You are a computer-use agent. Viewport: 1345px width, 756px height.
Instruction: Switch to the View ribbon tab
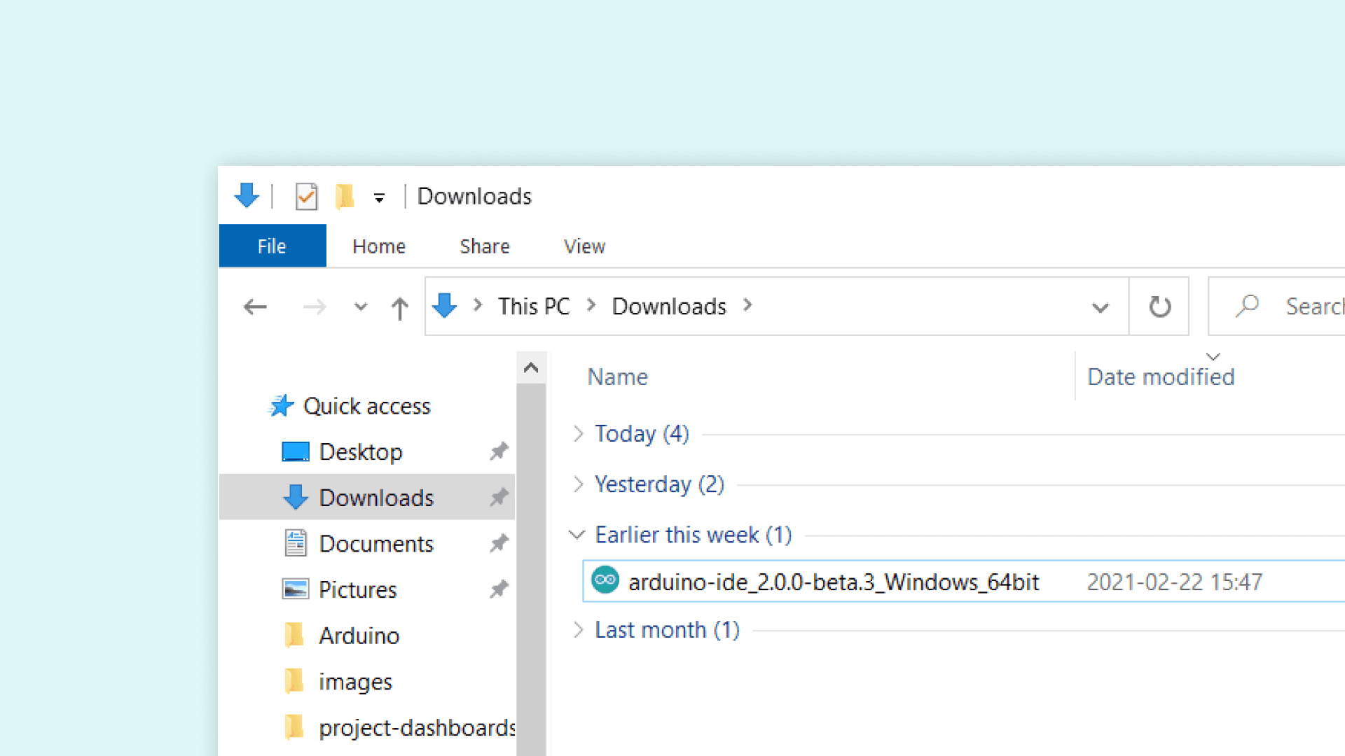584,246
